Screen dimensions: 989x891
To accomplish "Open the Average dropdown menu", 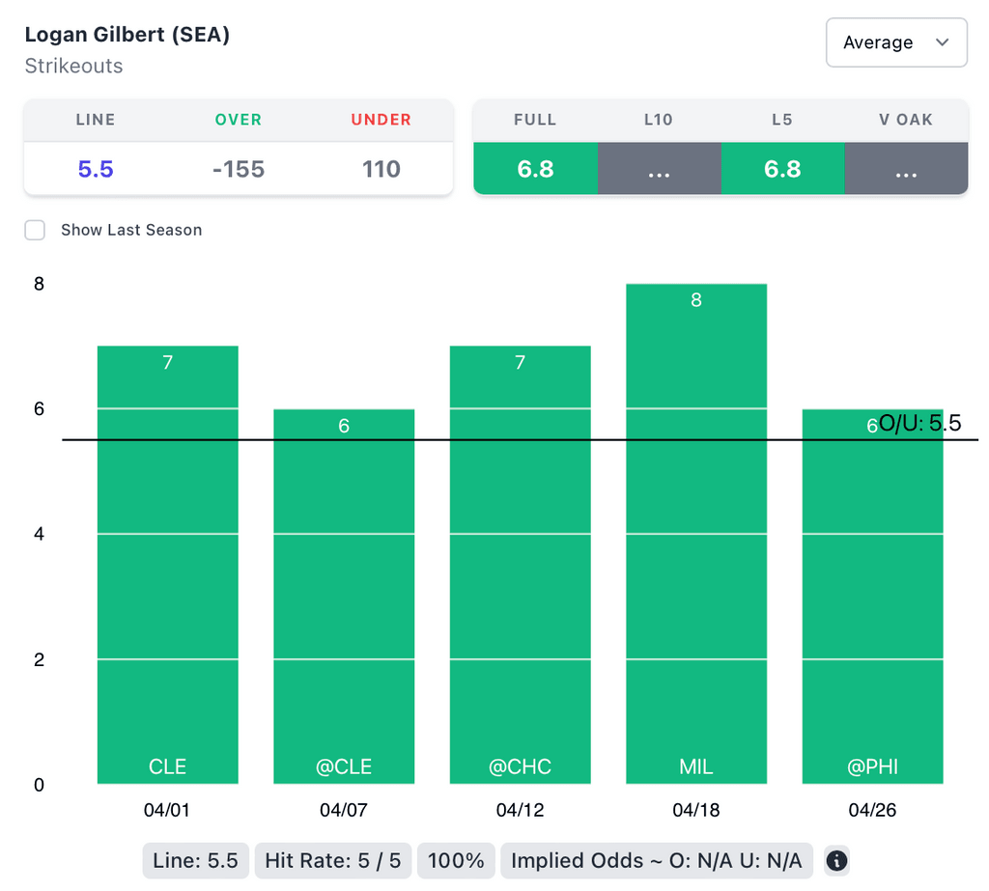I will click(896, 42).
